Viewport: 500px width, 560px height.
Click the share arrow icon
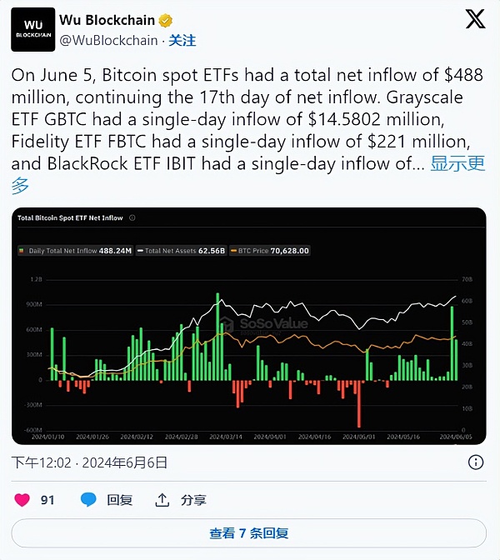(x=162, y=500)
